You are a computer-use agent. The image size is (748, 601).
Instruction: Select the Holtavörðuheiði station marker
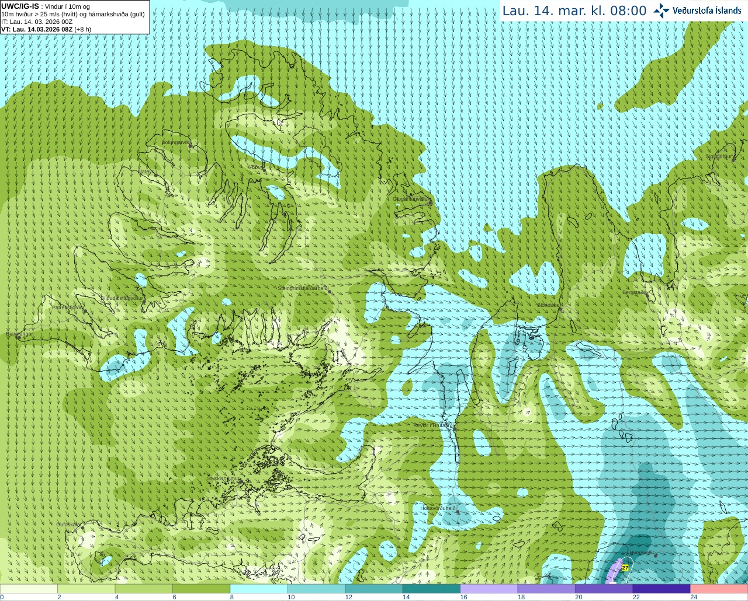pyautogui.click(x=458, y=512)
